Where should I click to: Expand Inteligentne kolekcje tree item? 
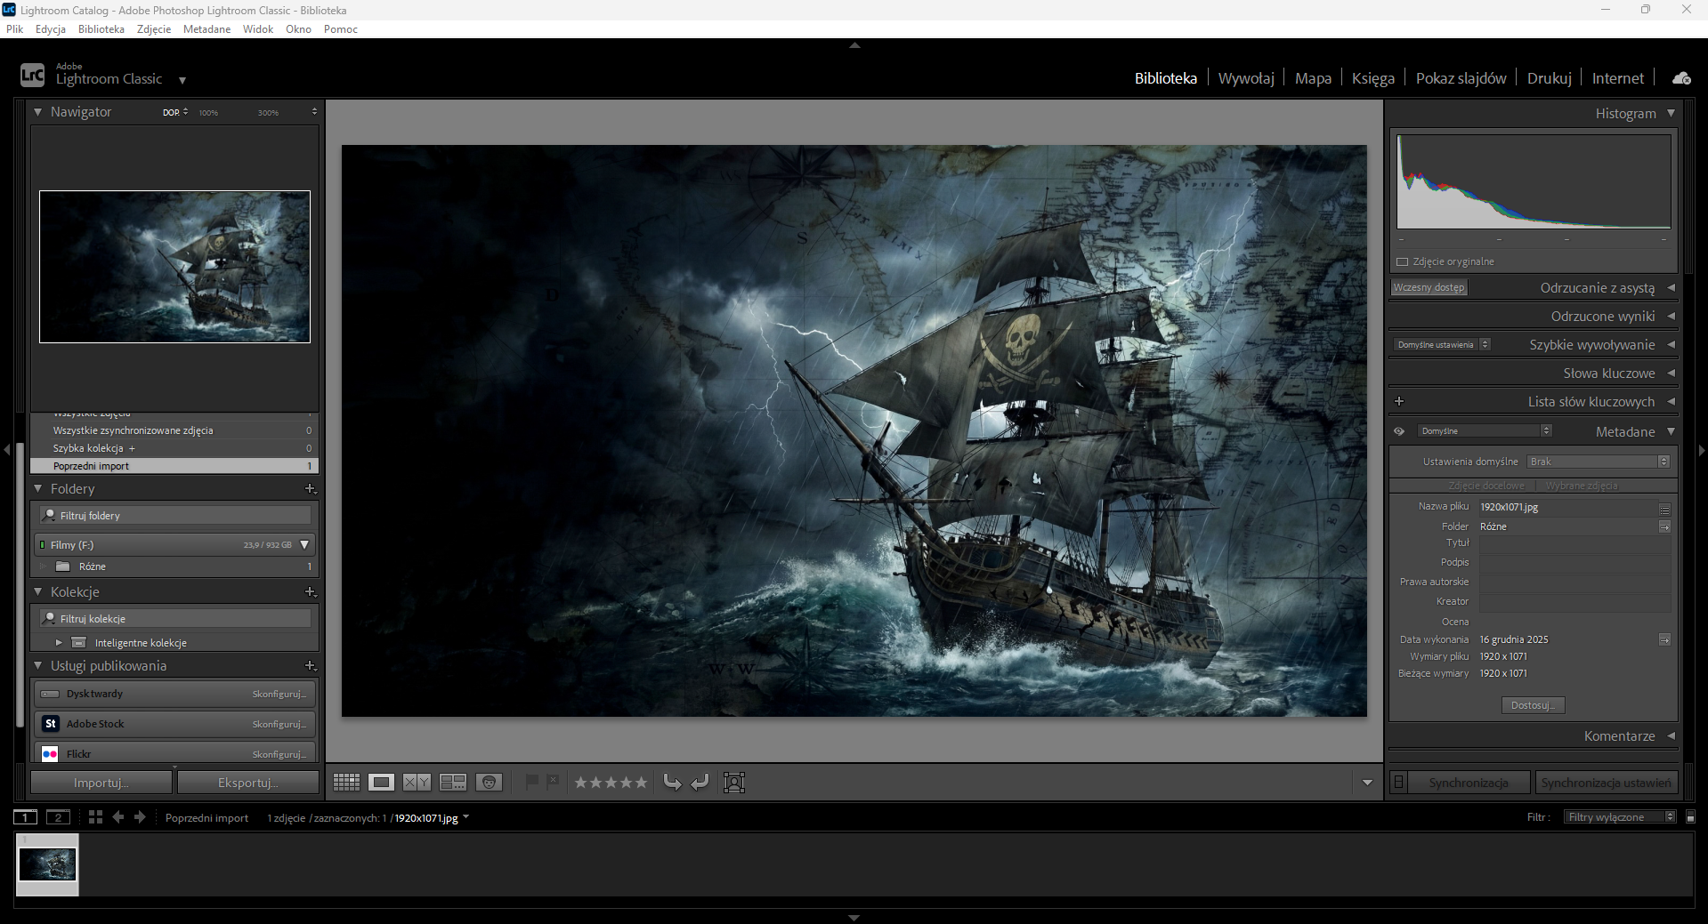[59, 643]
